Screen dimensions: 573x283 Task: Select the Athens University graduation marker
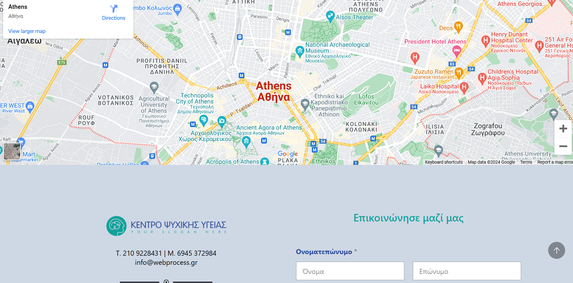coord(438,151)
